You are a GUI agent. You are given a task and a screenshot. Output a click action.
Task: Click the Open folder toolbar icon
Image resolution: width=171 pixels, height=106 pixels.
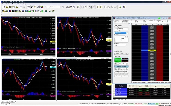pos(7,7)
